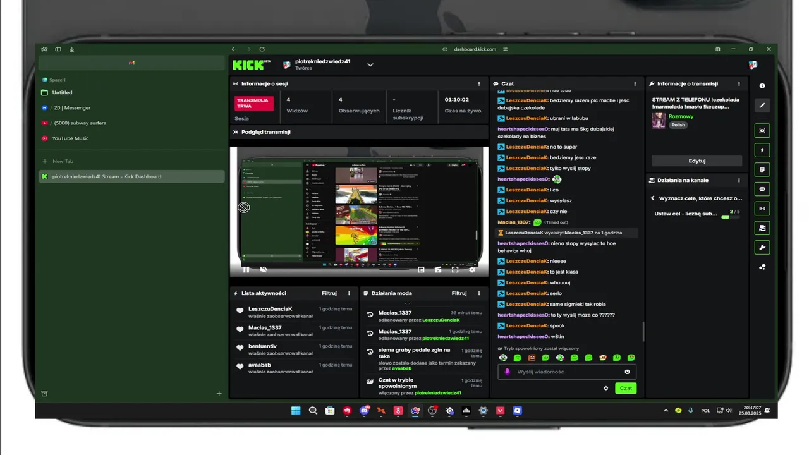Open the emoji picker in chat input

click(627, 372)
